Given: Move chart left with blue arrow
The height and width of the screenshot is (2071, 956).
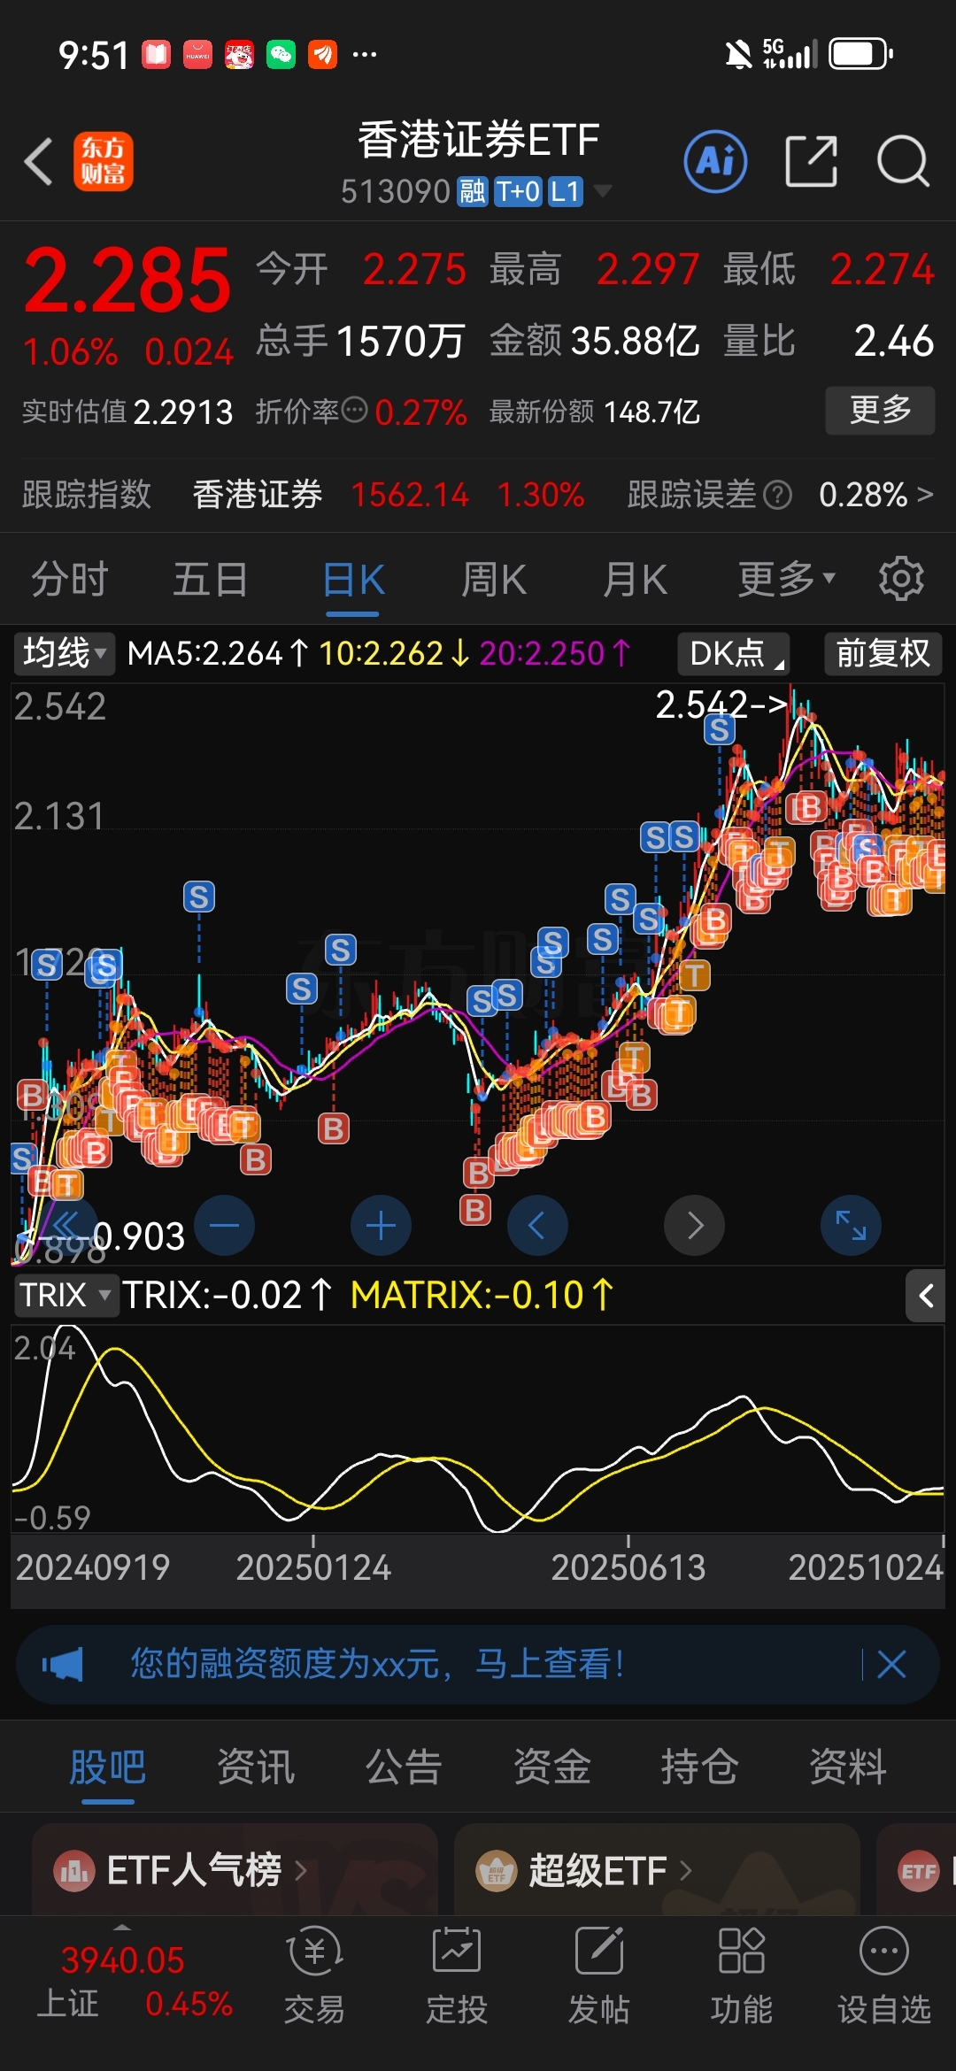Looking at the screenshot, I should pyautogui.click(x=537, y=1226).
